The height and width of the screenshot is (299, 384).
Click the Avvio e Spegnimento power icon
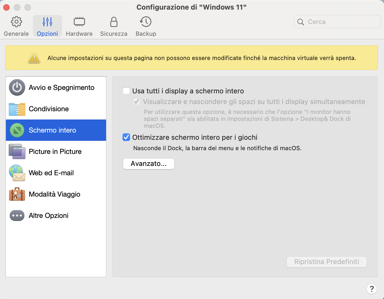click(x=17, y=87)
